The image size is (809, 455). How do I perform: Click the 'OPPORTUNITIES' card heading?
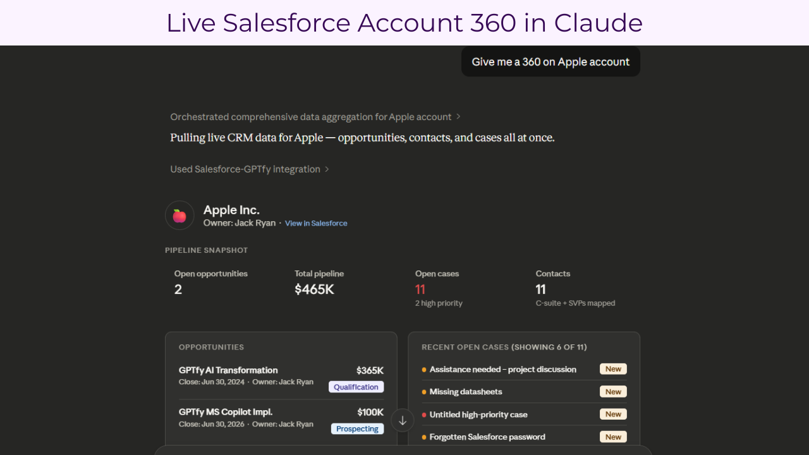211,347
